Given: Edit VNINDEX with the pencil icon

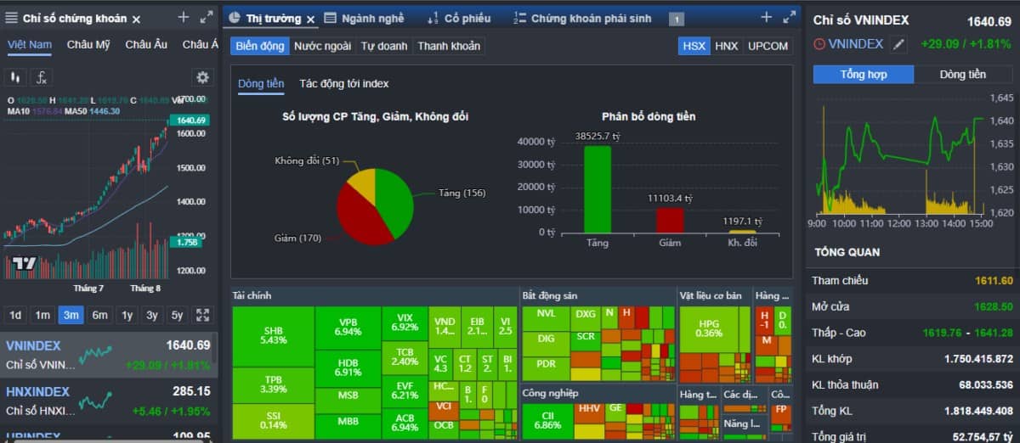Looking at the screenshot, I should (x=899, y=44).
